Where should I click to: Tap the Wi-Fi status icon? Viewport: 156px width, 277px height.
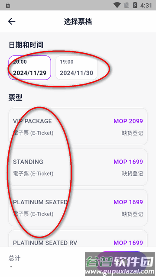tap(117, 5)
